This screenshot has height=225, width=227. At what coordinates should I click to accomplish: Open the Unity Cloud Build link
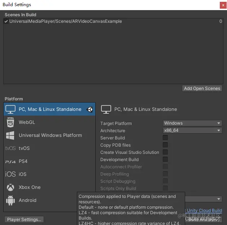[204, 210]
